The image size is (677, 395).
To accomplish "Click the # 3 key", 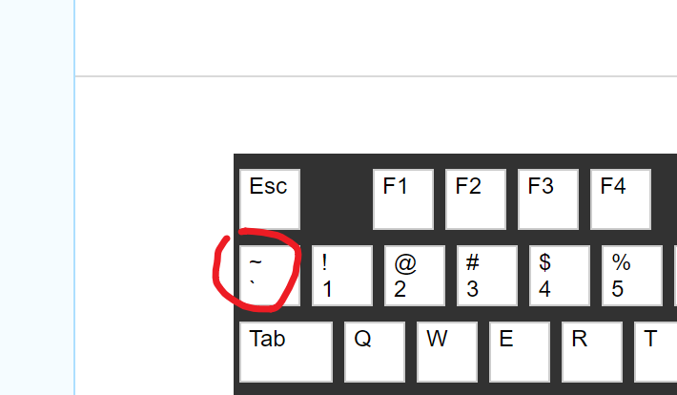I will click(487, 276).
